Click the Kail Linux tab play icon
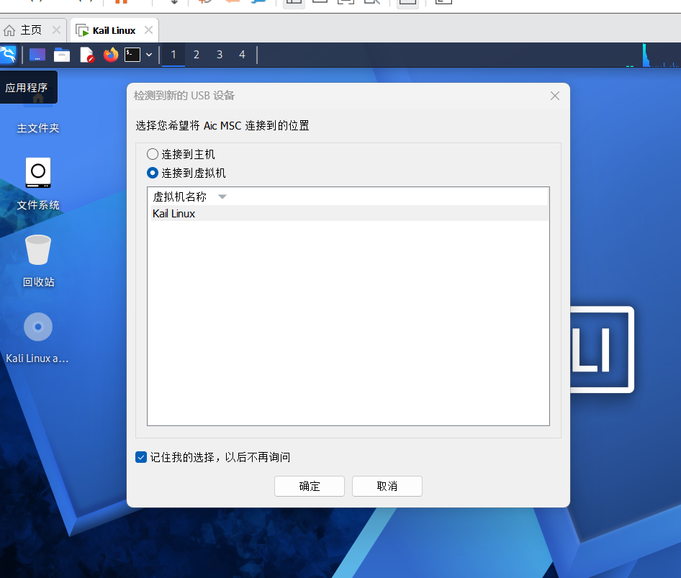Viewport: 681px width, 578px height. tap(82, 30)
